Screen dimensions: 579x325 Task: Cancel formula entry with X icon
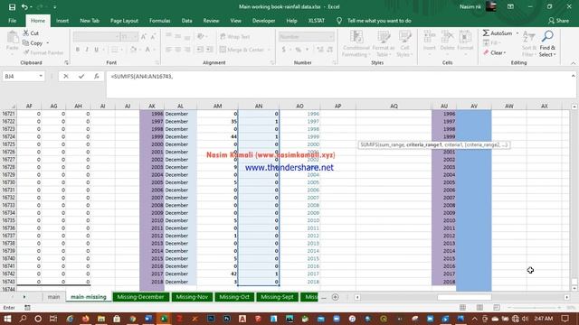click(x=66, y=76)
